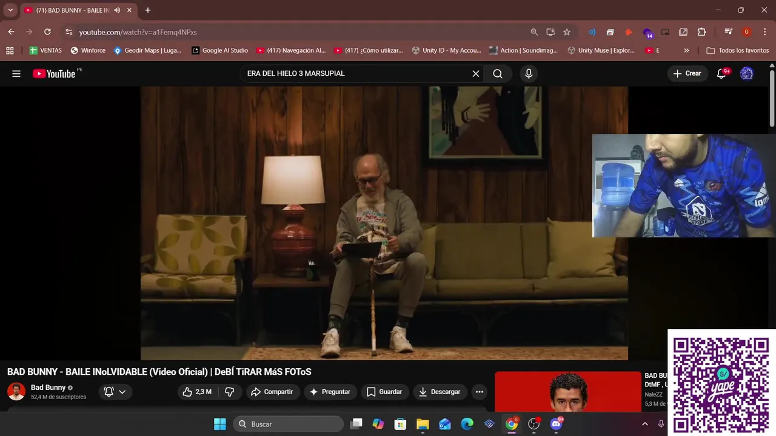Open the YouTube account avatar menu

pyautogui.click(x=747, y=74)
